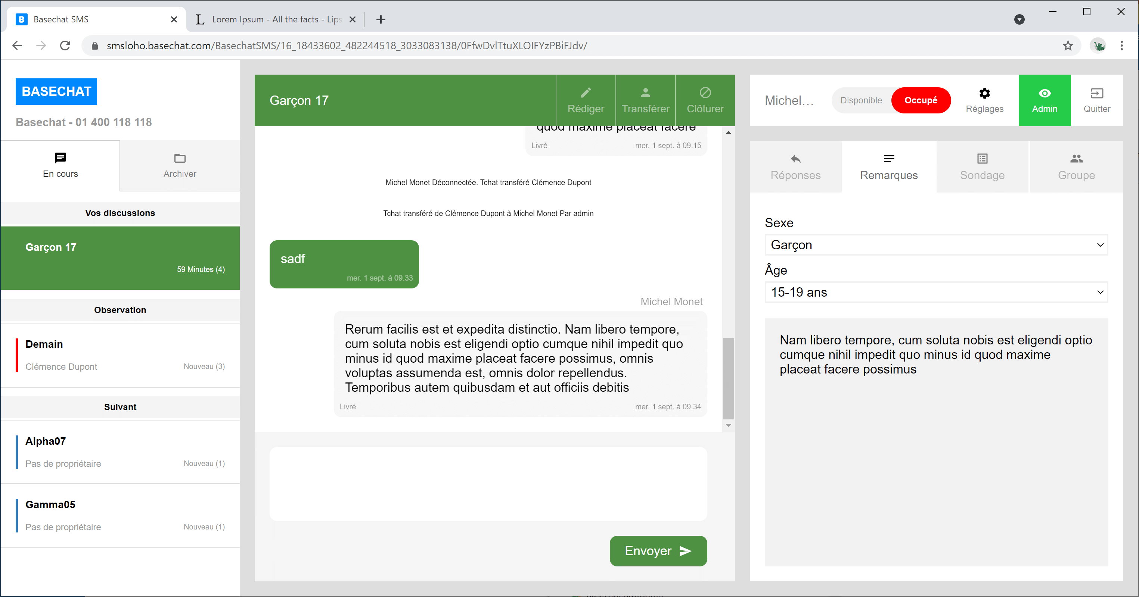Click the Clôturer circle-slash icon
The height and width of the screenshot is (597, 1139).
point(705,93)
